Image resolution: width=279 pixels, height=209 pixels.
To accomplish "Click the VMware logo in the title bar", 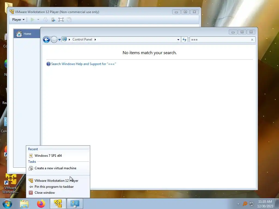I will coord(11,12).
